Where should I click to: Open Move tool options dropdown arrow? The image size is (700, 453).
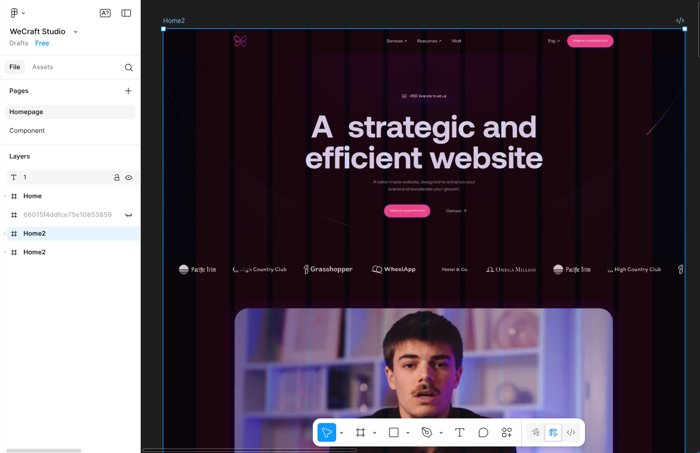tap(341, 433)
